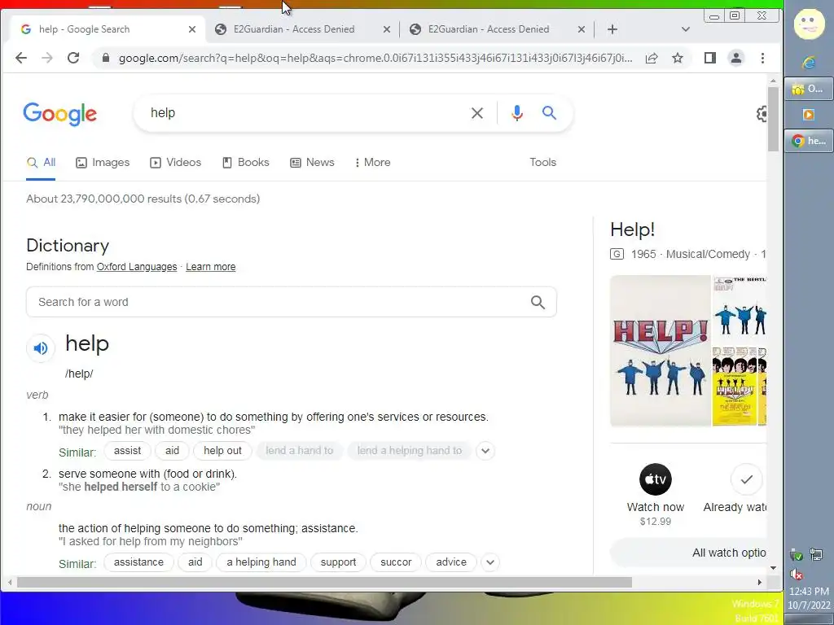The height and width of the screenshot is (625, 834).
Task: Open the Oxford Languages link
Action: (137, 267)
